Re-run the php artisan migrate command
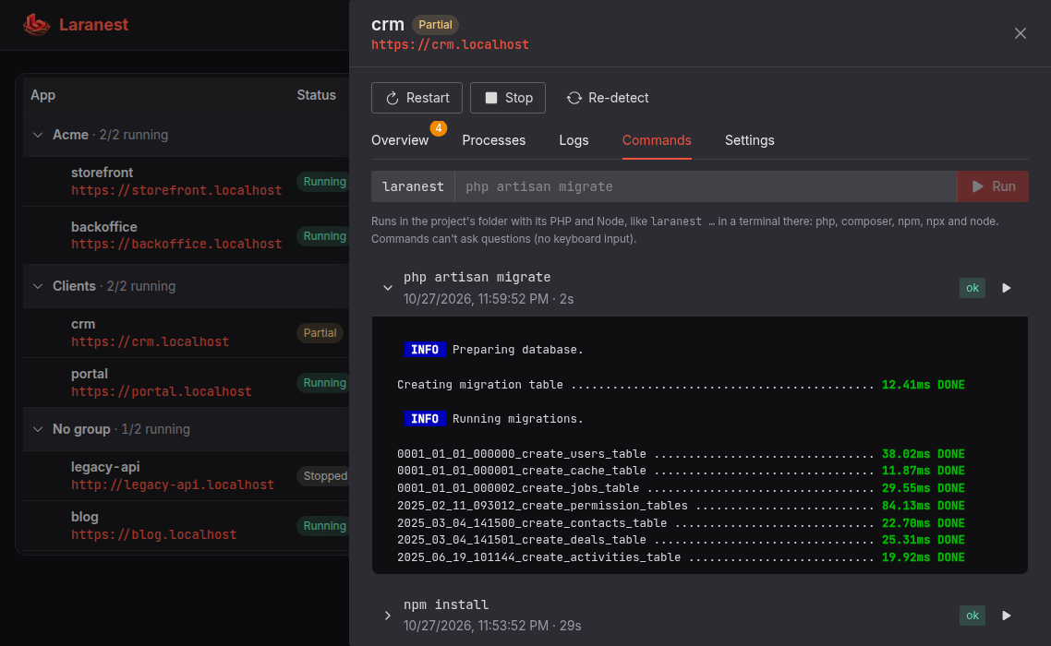This screenshot has height=646, width=1051. [x=1006, y=288]
